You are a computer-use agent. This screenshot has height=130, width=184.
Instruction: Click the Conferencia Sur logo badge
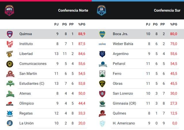point(101,10)
